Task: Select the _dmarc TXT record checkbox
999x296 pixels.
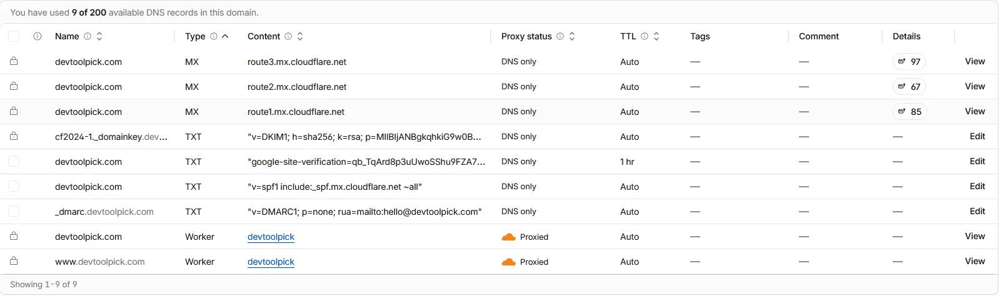Action: [x=14, y=211]
